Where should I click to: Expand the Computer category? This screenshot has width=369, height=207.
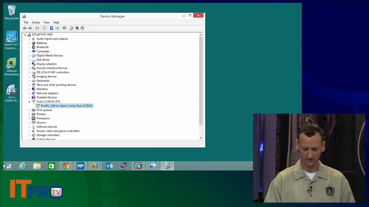tap(29, 51)
